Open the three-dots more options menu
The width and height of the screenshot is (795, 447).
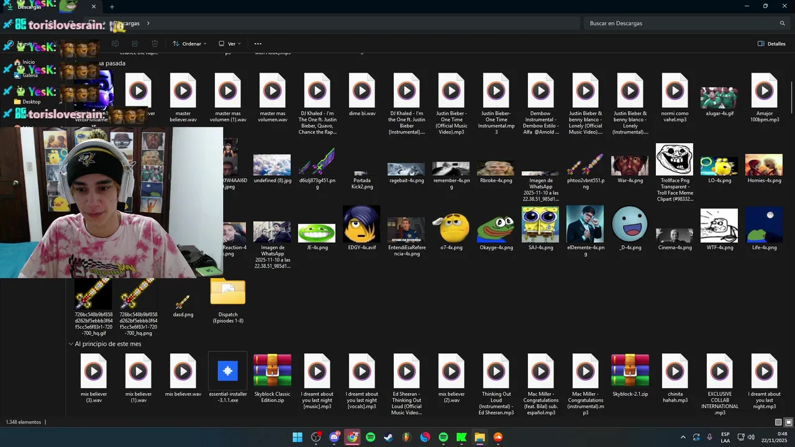point(258,43)
